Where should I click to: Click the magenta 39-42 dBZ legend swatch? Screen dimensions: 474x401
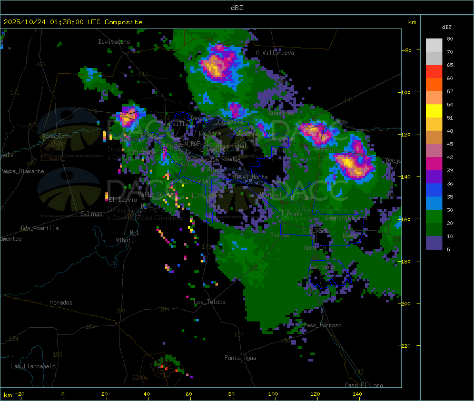pyautogui.click(x=434, y=163)
